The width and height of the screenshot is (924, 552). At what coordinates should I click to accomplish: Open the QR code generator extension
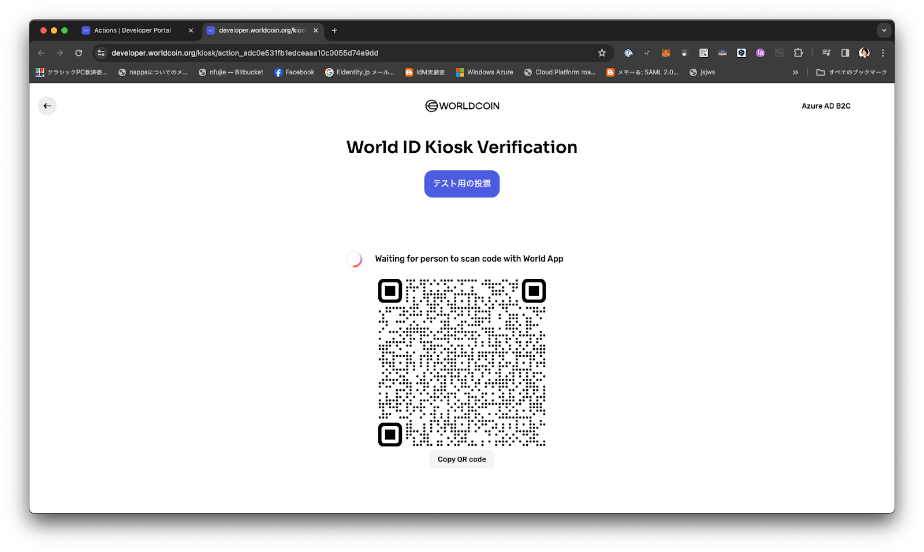(x=703, y=53)
